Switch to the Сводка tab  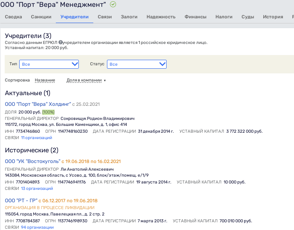coord(13,17)
